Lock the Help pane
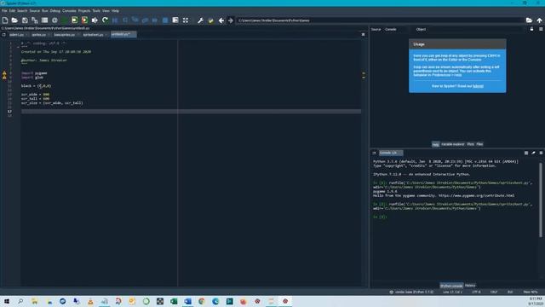The height and width of the screenshot is (307, 545). [x=531, y=29]
